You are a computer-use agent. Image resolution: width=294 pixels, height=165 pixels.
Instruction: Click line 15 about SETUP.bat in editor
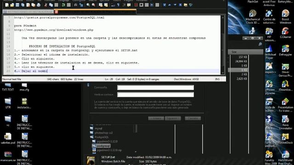[x=76, y=50]
